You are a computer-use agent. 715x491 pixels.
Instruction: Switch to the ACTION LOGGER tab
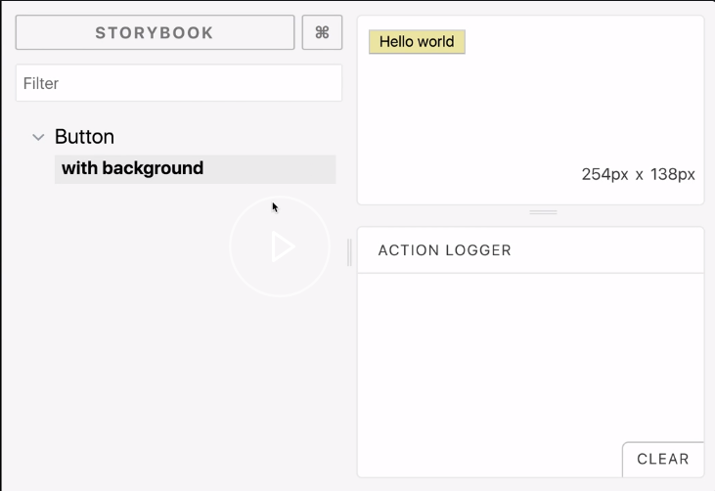[x=445, y=250]
